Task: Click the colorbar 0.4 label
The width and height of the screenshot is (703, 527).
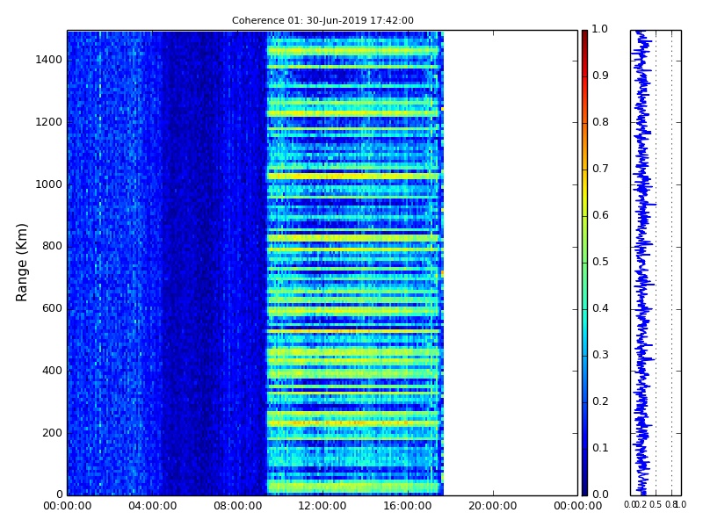Action: 600,308
